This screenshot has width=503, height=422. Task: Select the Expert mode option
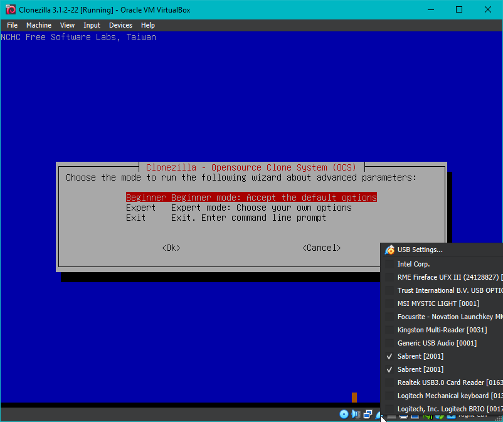238,208
